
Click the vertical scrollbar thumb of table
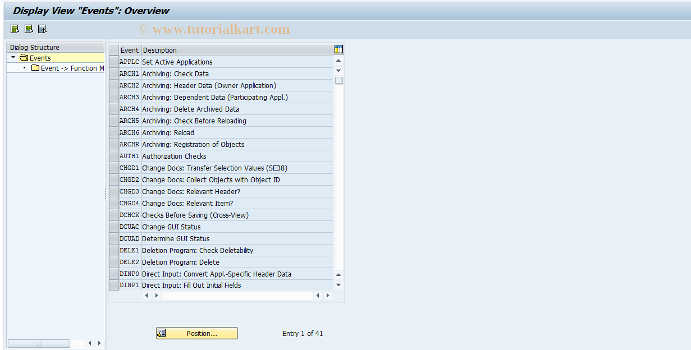[339, 80]
